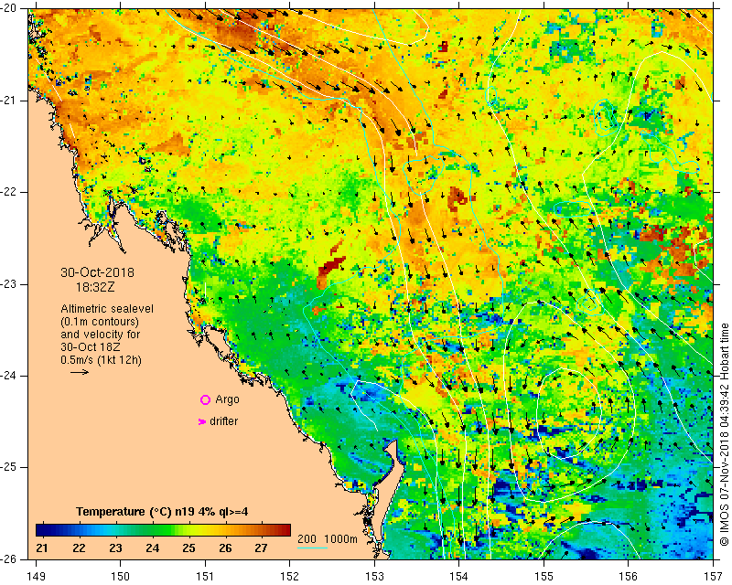Click the color bar value '27'
The height and width of the screenshot is (585, 732).
click(261, 548)
